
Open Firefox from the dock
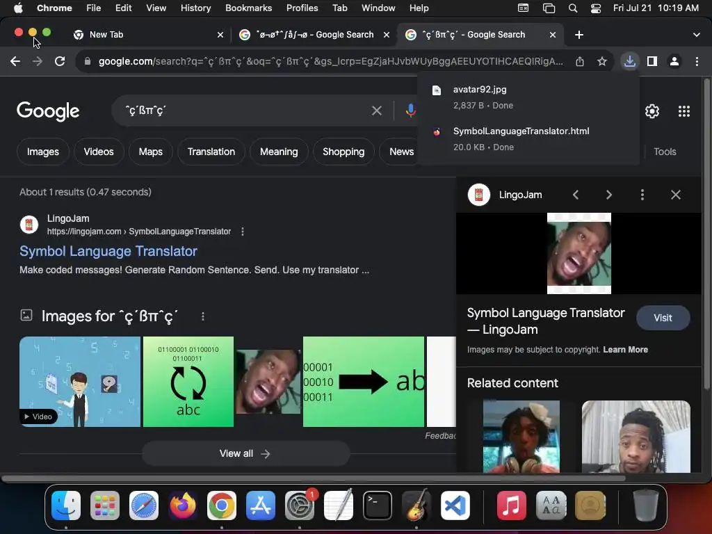(x=183, y=505)
